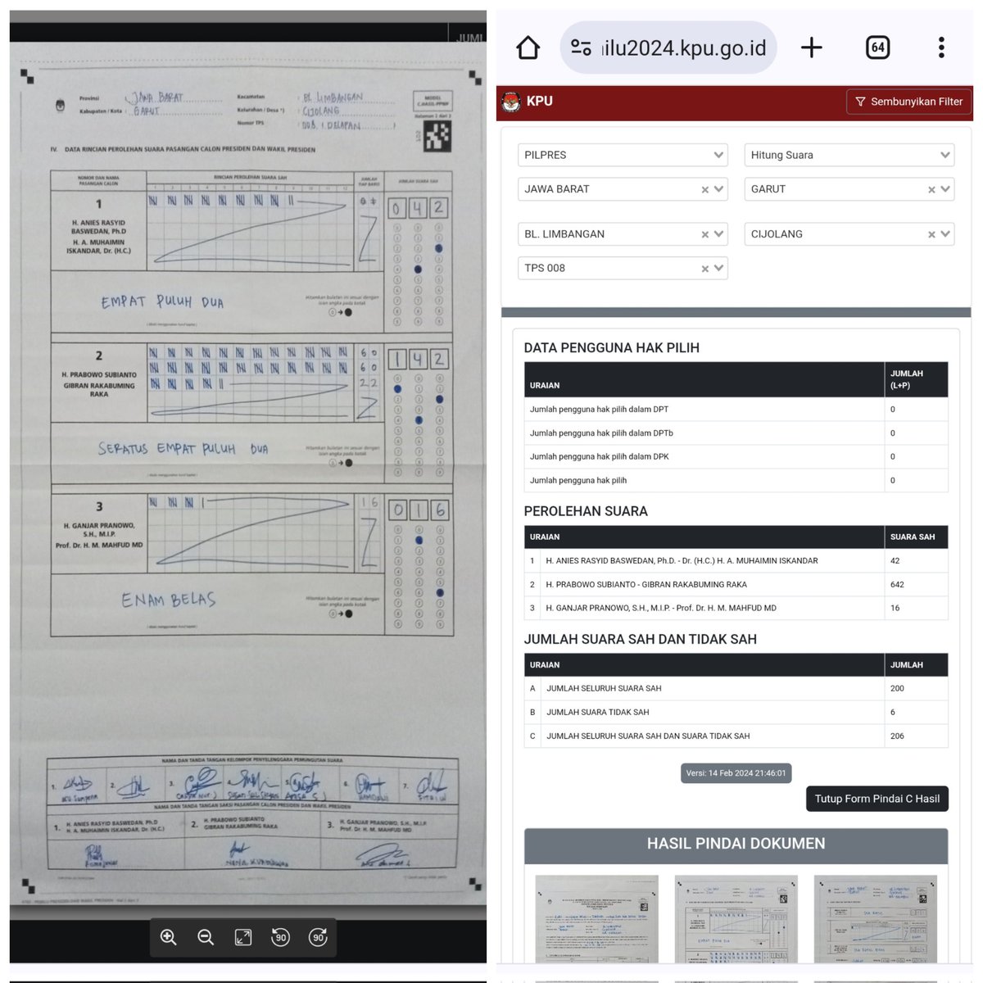983x983 pixels.
Task: Select Prabowo Subianto vote count 642
Action: pyautogui.click(x=897, y=585)
